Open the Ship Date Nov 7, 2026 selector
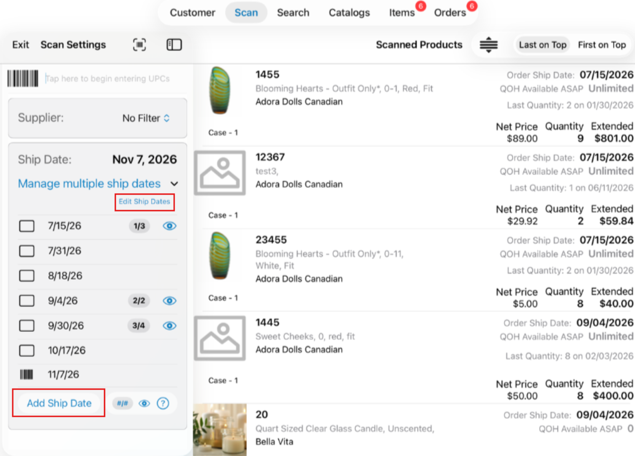Image resolution: width=635 pixels, height=456 pixels. (x=144, y=159)
